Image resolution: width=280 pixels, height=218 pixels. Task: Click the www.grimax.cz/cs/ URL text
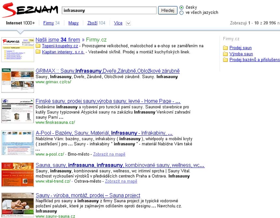tap(53, 82)
